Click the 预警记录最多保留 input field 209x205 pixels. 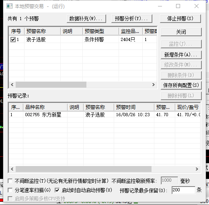pyautogui.click(x=183, y=190)
